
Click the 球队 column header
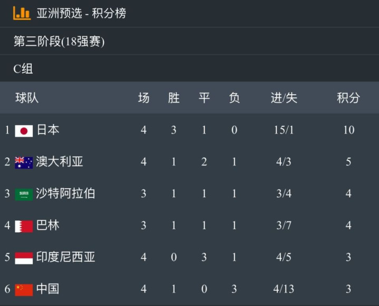pyautogui.click(x=27, y=98)
